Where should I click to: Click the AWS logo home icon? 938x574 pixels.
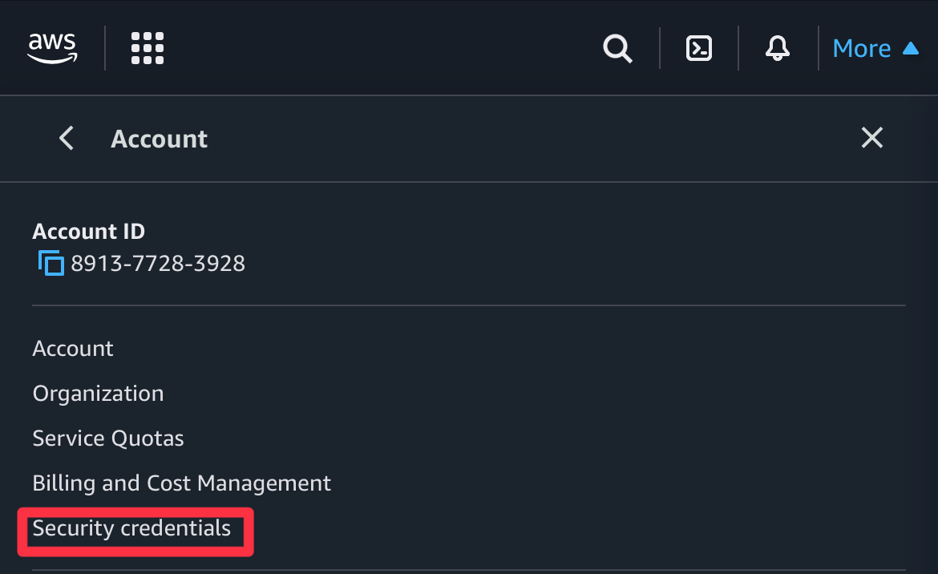[52, 48]
